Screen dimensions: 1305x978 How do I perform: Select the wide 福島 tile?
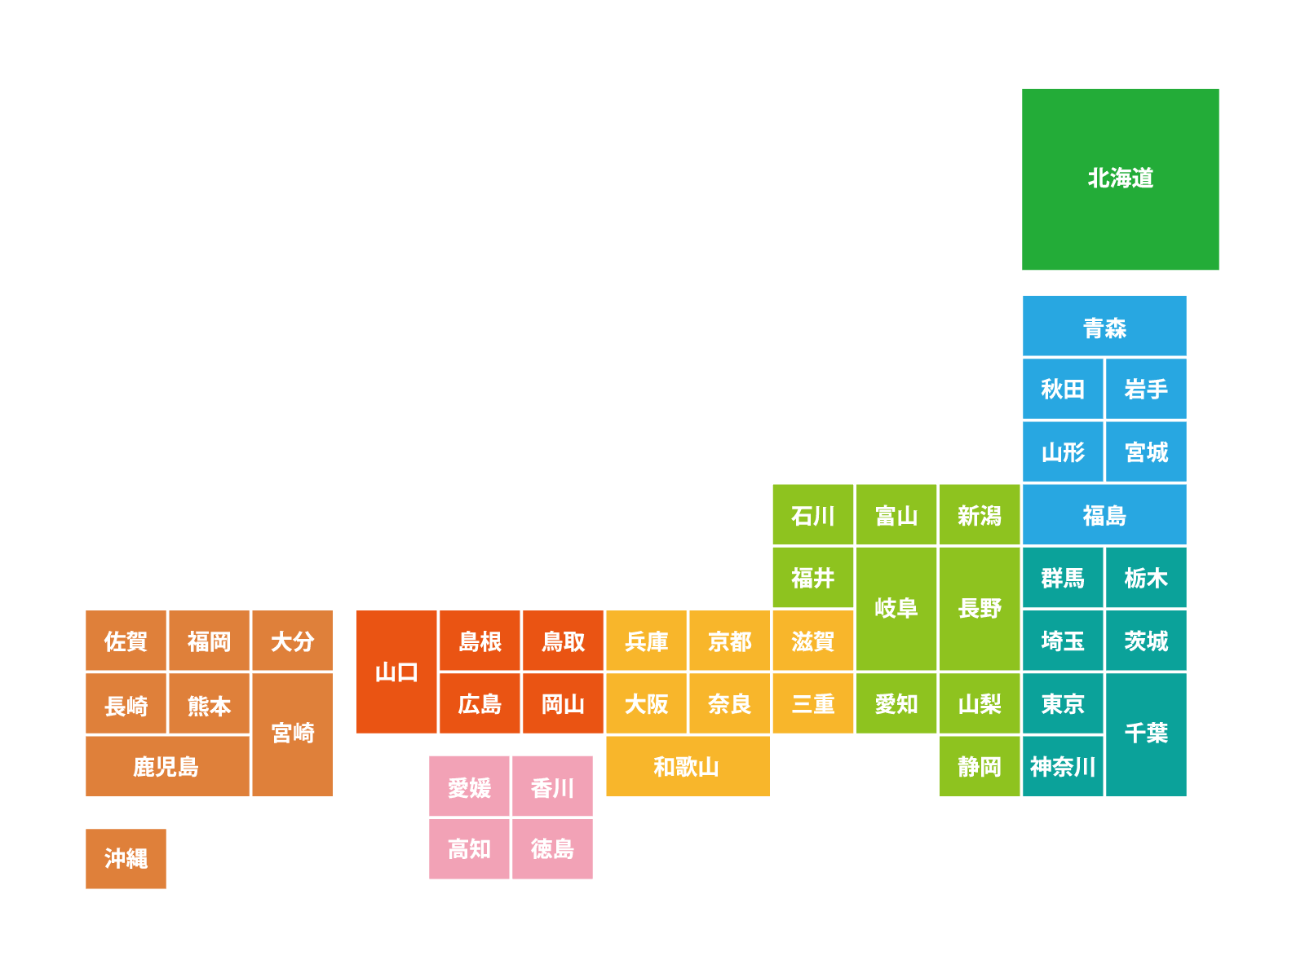1104,514
